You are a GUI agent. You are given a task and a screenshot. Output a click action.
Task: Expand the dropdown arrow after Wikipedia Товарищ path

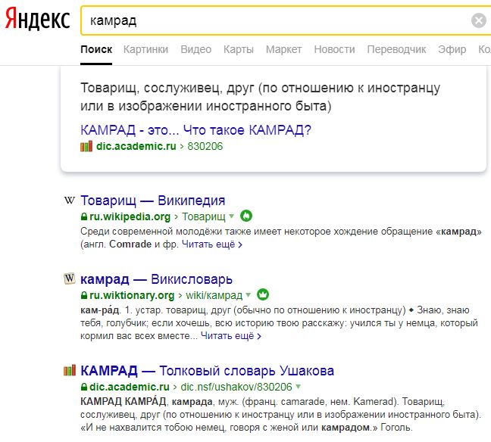(x=231, y=216)
